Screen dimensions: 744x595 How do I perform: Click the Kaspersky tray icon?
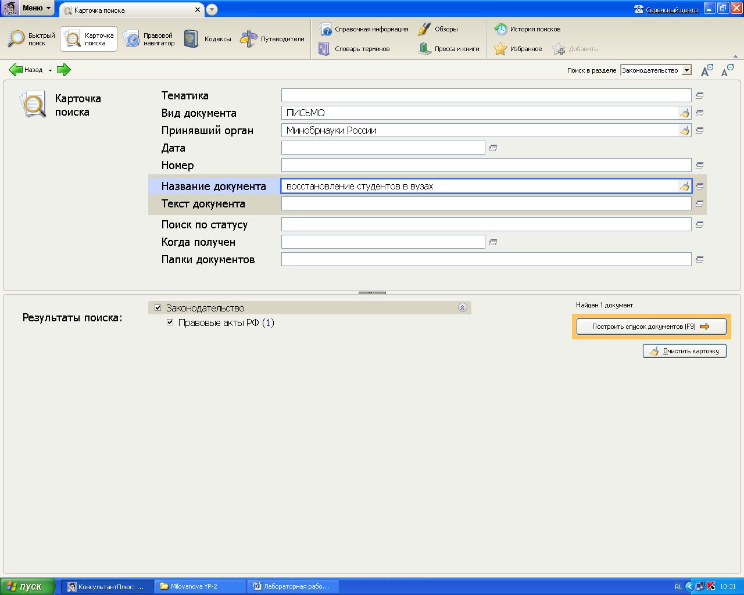pyautogui.click(x=711, y=586)
